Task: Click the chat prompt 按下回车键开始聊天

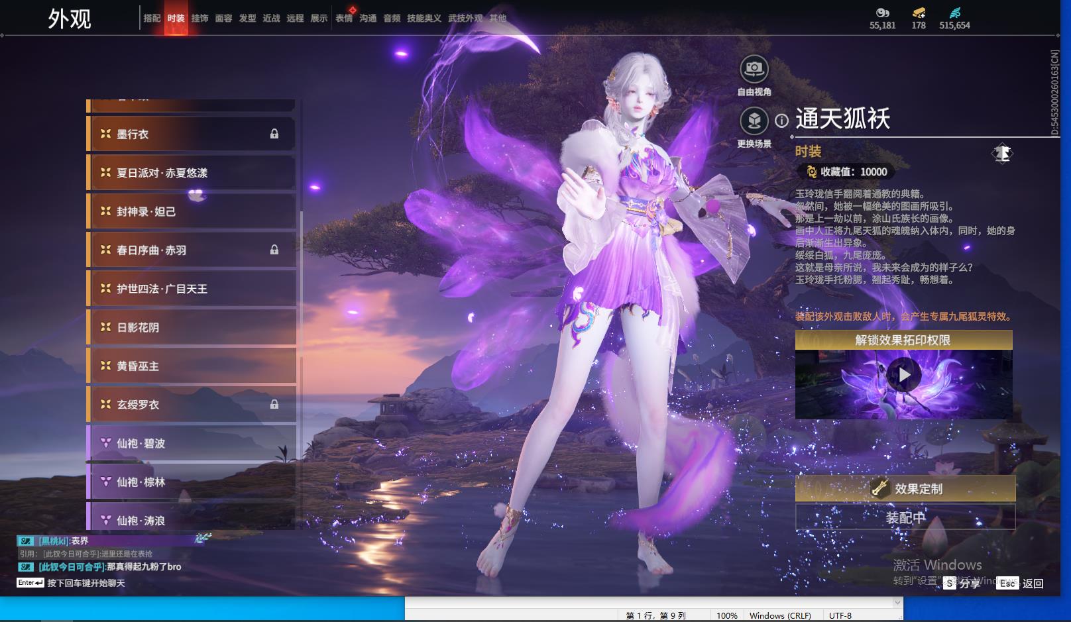Action: click(85, 583)
